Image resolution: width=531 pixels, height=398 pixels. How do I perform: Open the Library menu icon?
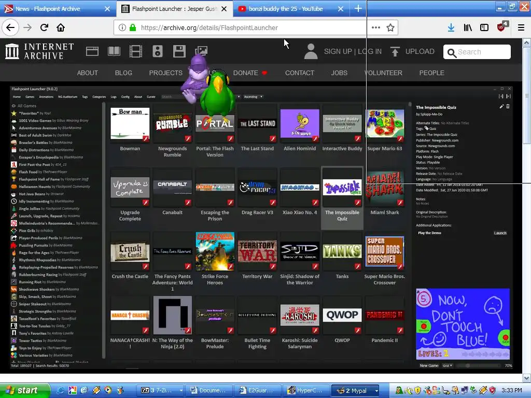[468, 28]
